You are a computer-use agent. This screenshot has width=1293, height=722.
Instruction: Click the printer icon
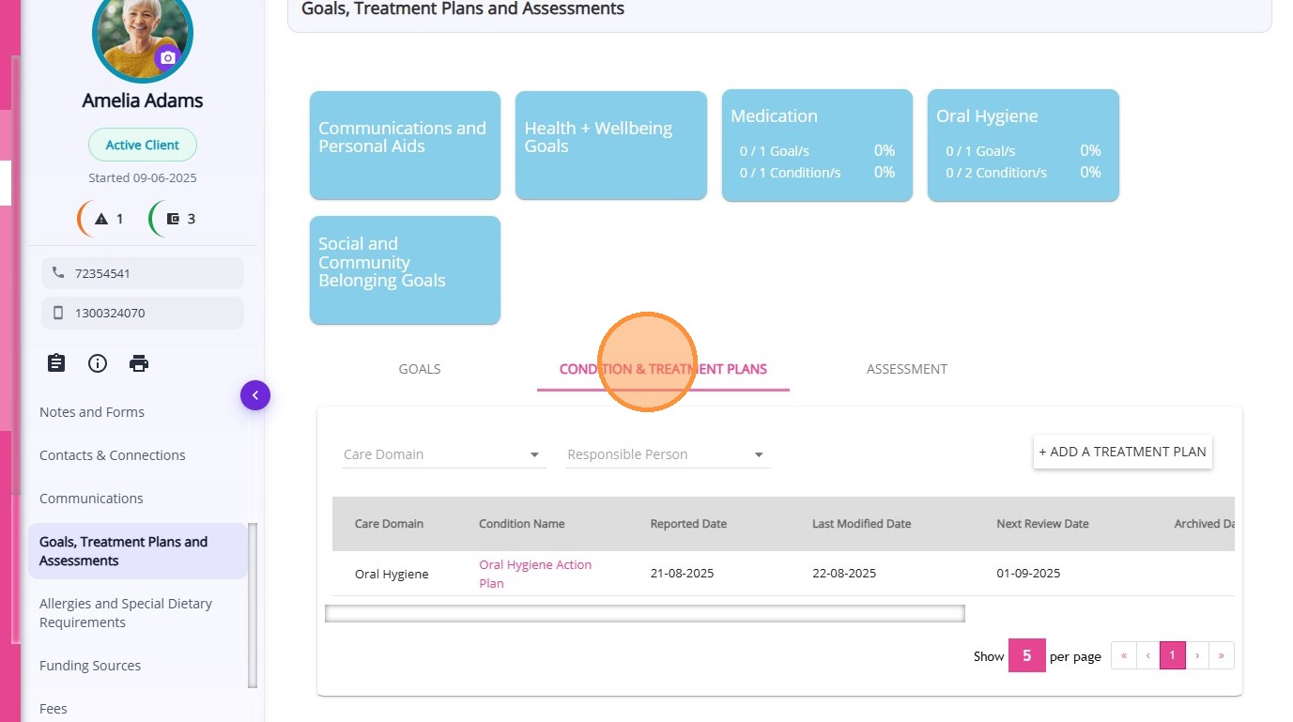(x=139, y=363)
